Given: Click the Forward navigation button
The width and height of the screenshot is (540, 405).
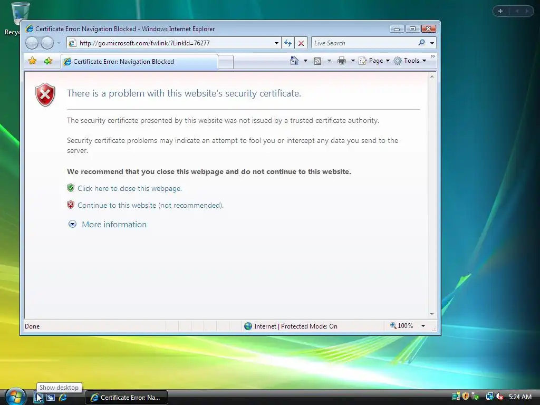Looking at the screenshot, I should pyautogui.click(x=47, y=43).
